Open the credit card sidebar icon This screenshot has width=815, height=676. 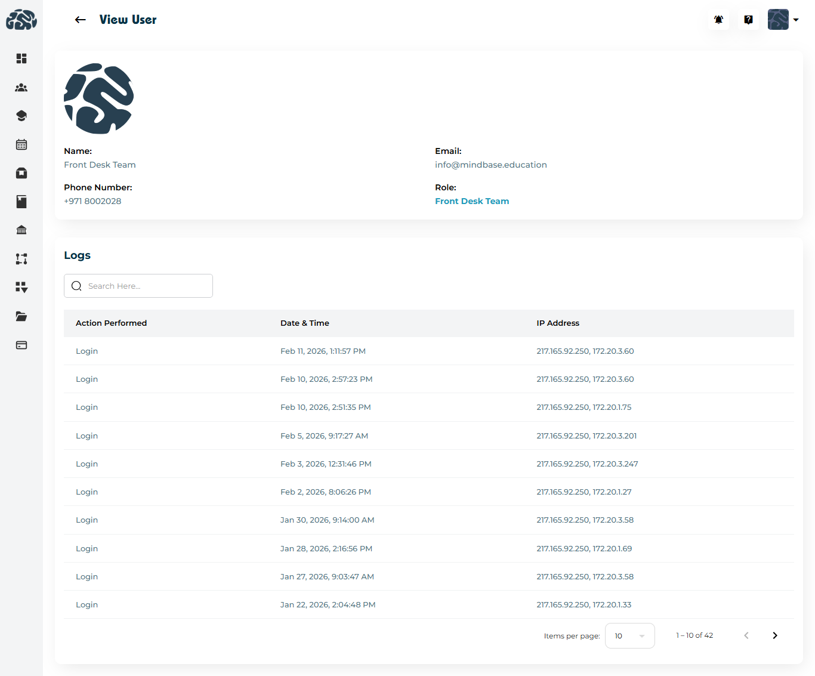coord(21,345)
